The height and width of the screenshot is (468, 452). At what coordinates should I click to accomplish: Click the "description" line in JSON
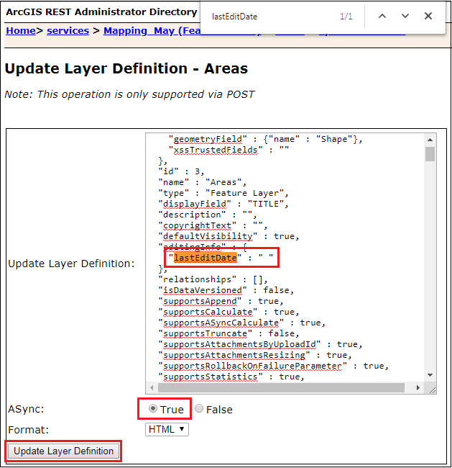(x=208, y=215)
